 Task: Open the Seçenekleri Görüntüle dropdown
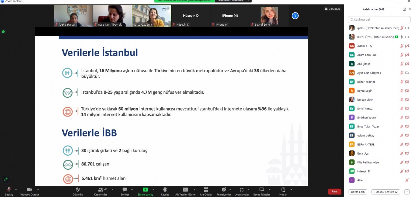point(233,1)
